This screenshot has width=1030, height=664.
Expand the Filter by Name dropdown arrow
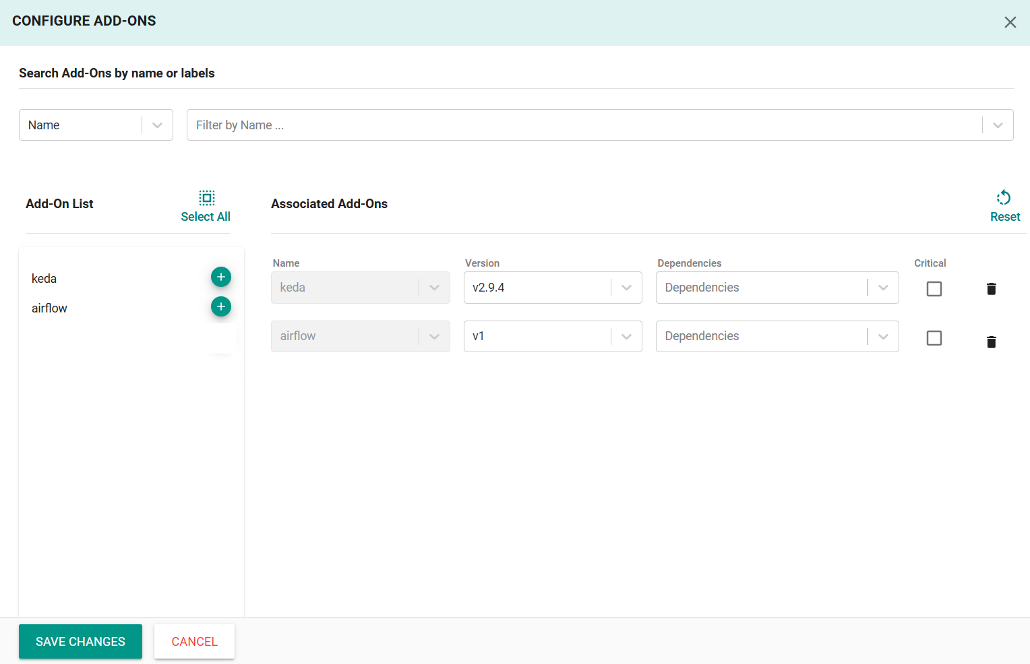[x=998, y=125]
